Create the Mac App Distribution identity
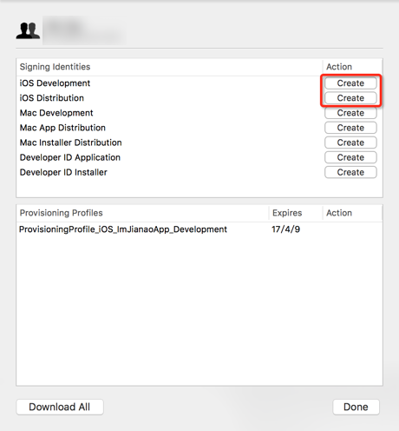 pos(350,128)
